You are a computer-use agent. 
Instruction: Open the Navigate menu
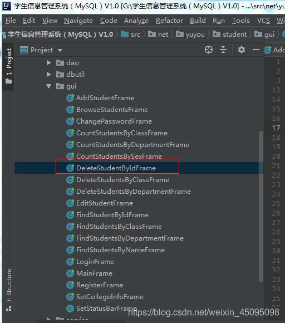(x=78, y=21)
